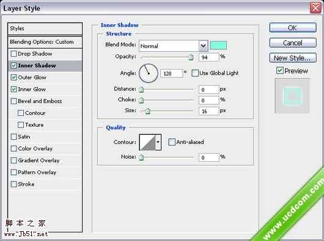The image size is (324, 241).
Task: Click the Noise slider handle
Action: pyautogui.click(x=141, y=157)
